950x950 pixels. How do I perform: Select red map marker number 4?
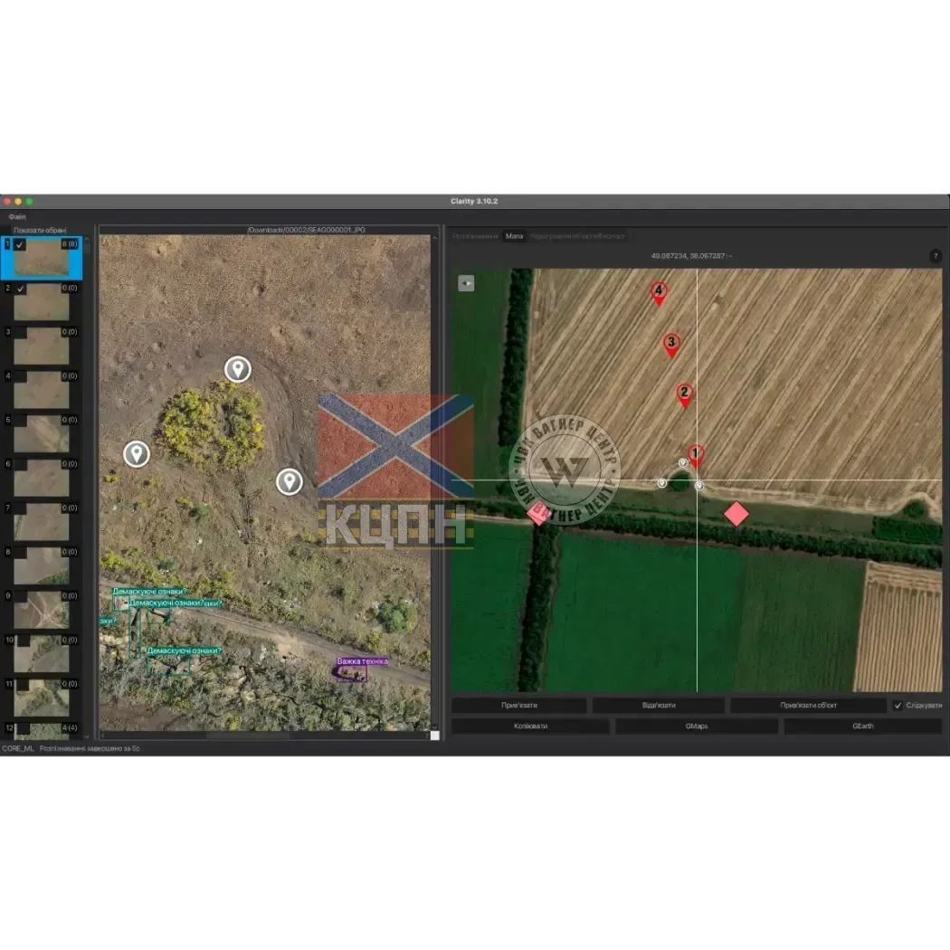[659, 292]
